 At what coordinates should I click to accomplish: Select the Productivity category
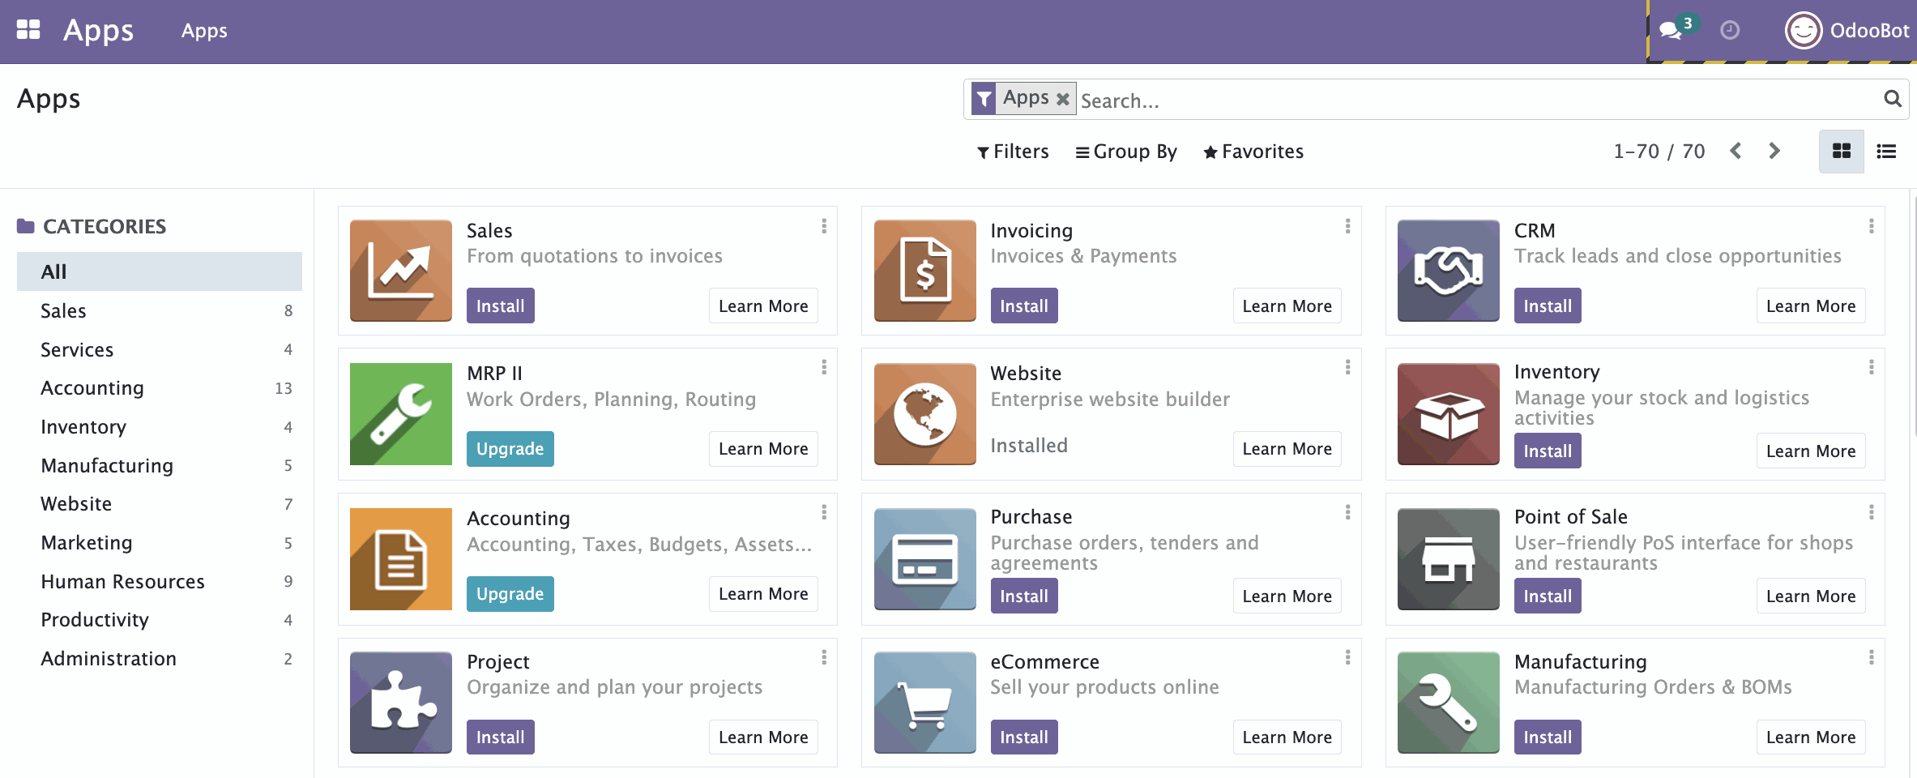(160, 620)
